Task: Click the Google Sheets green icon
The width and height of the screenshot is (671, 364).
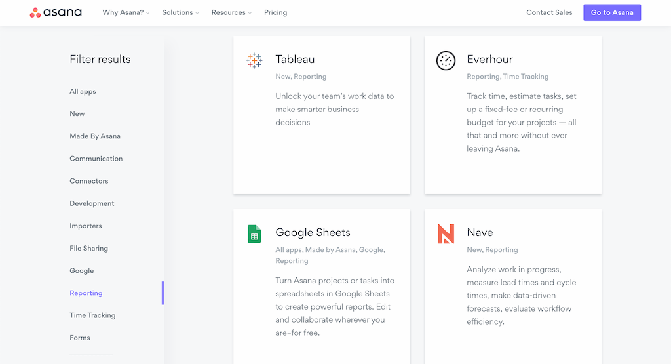Action: pyautogui.click(x=254, y=234)
